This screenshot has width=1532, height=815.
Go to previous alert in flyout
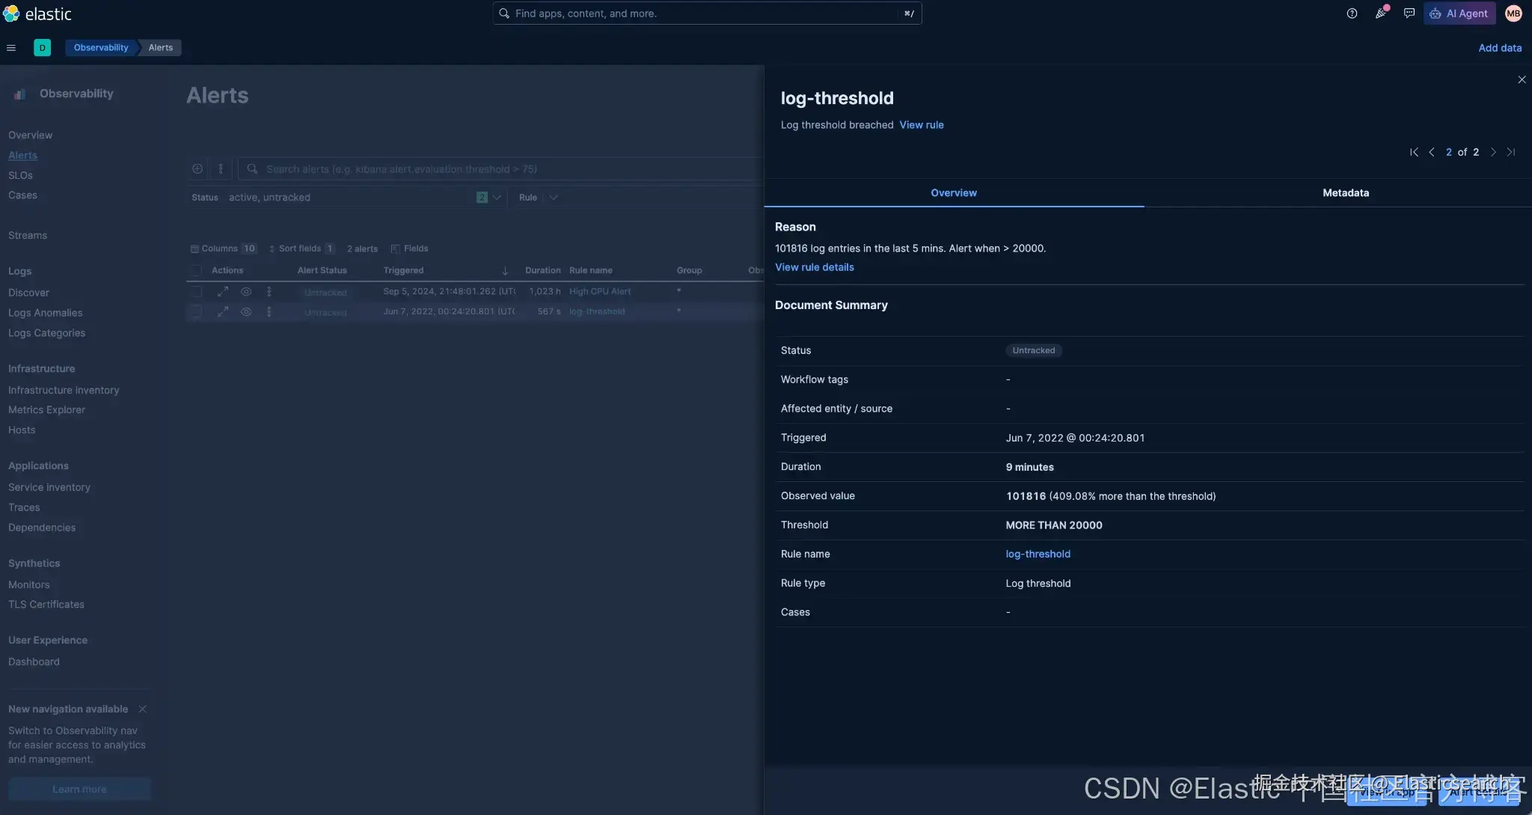[x=1432, y=152]
